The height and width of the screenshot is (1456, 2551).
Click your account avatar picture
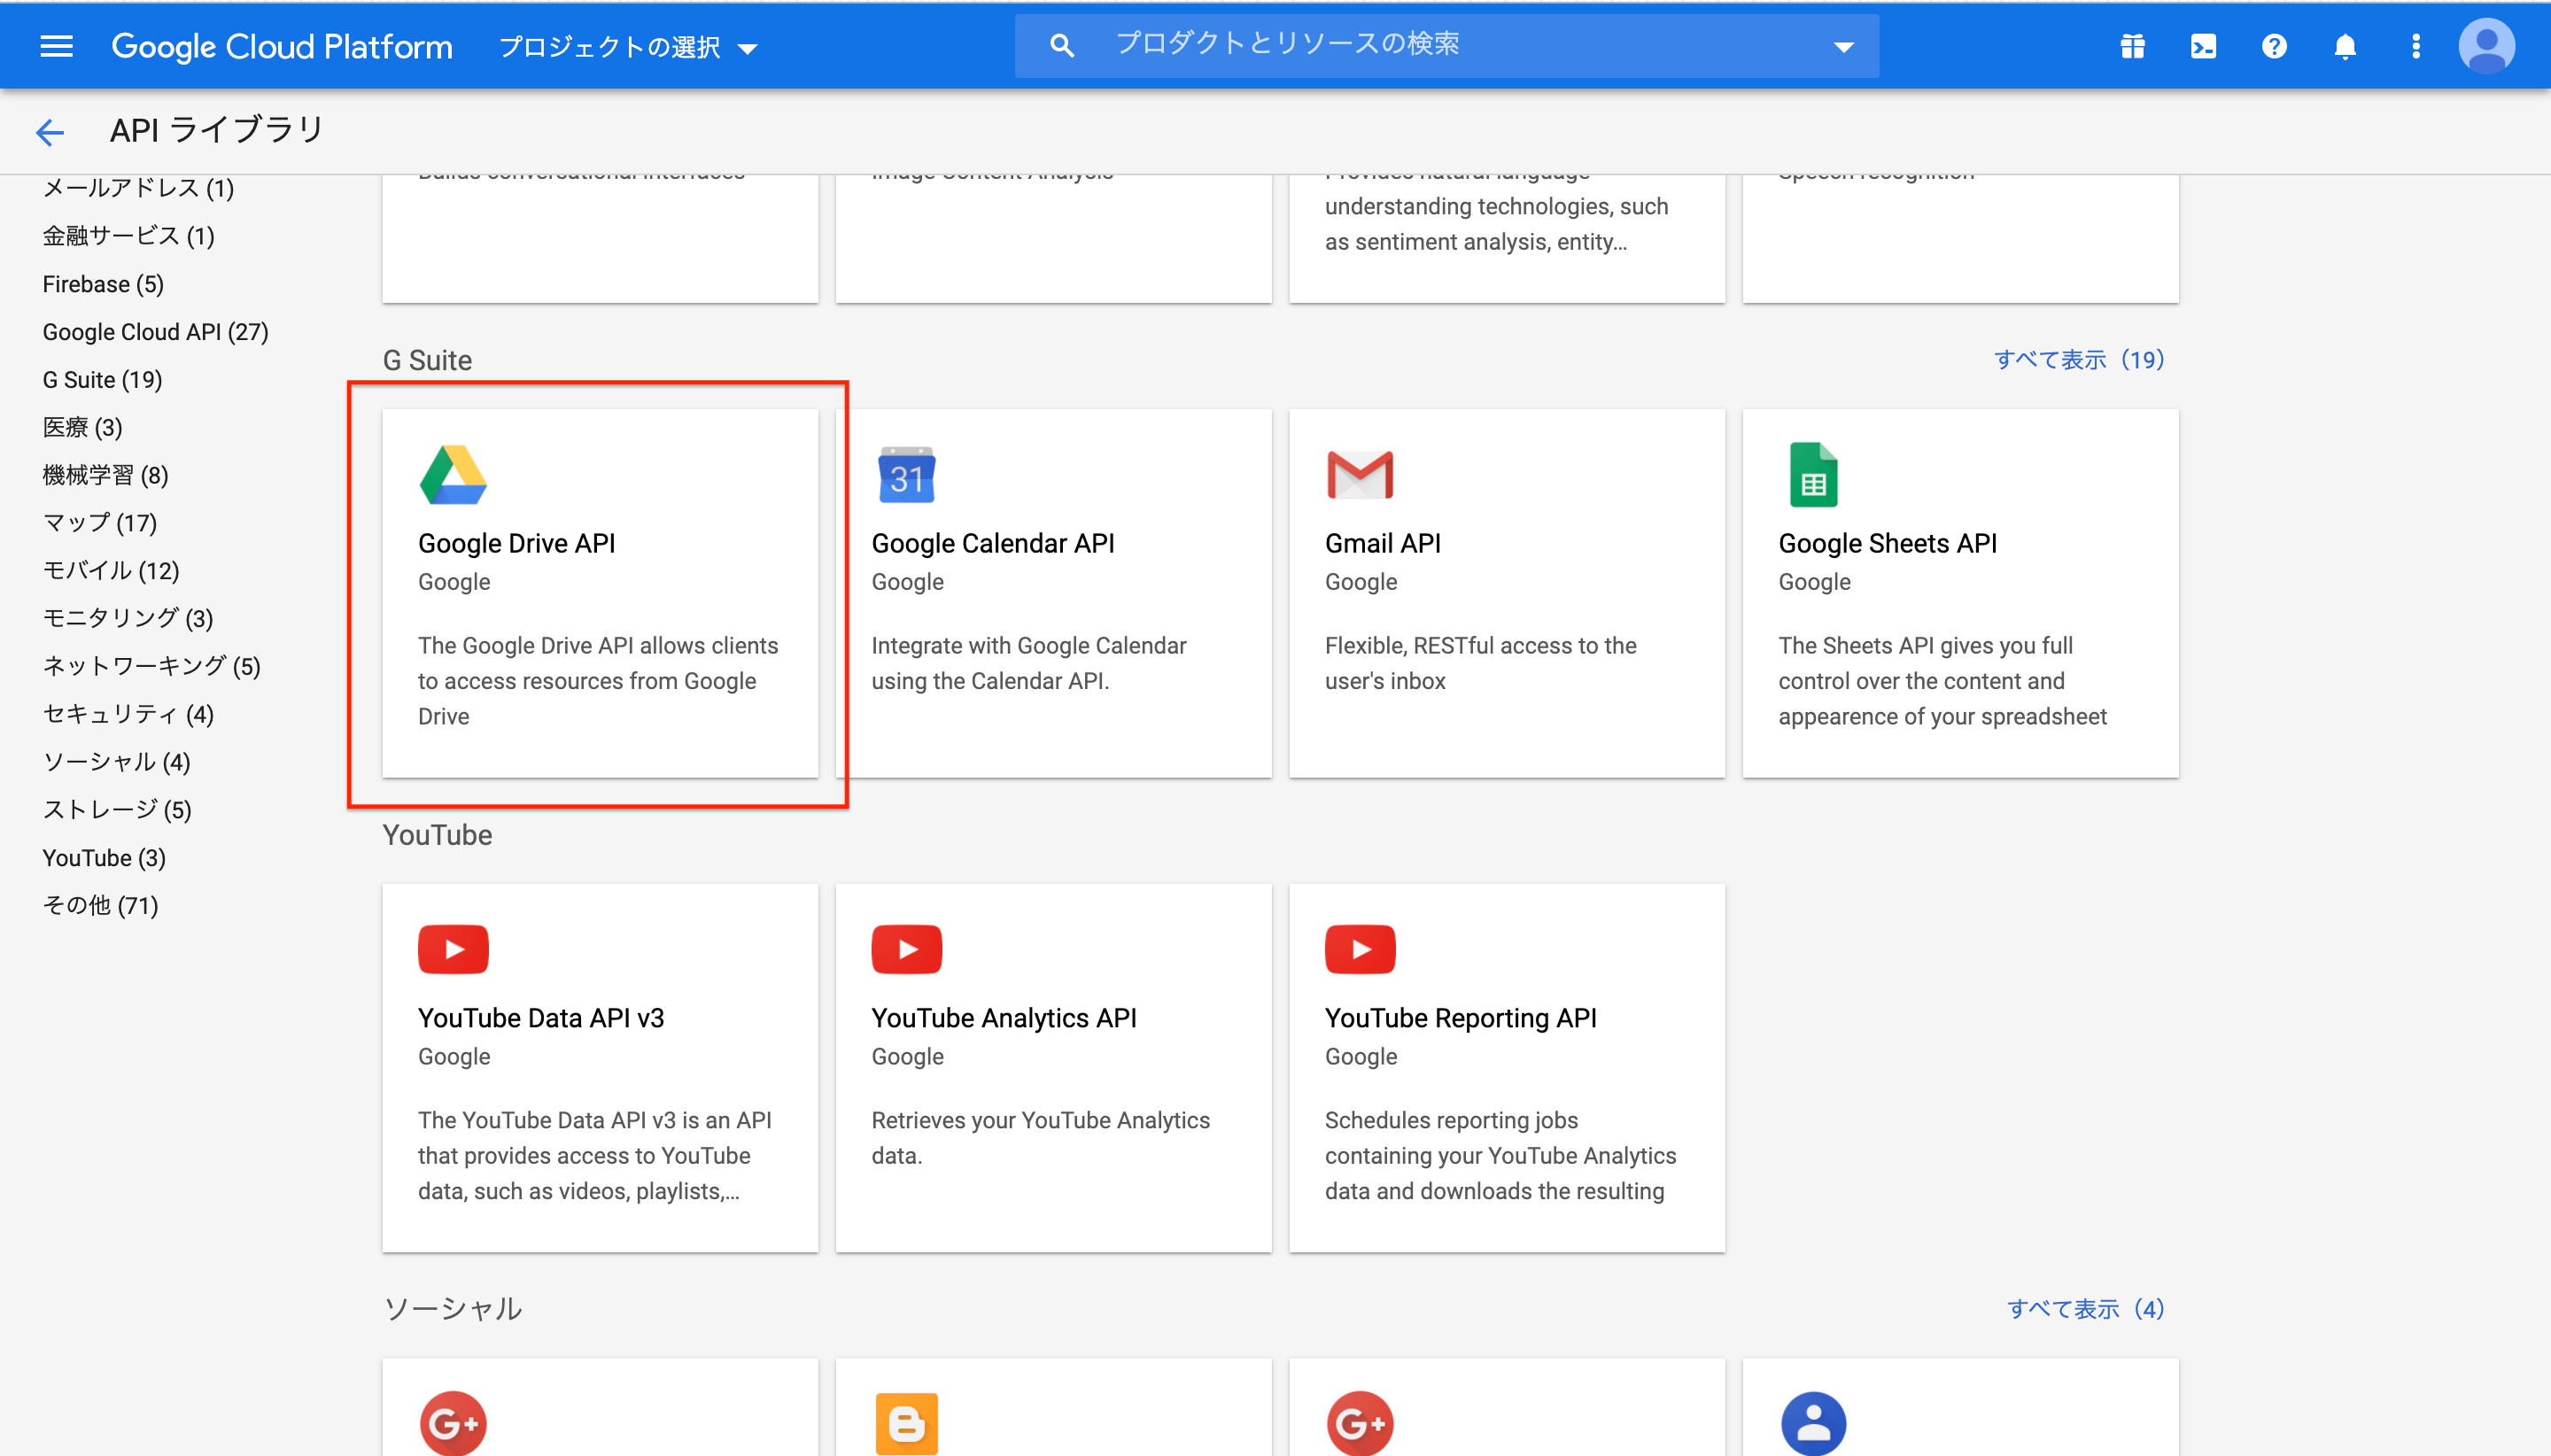pos(2488,45)
